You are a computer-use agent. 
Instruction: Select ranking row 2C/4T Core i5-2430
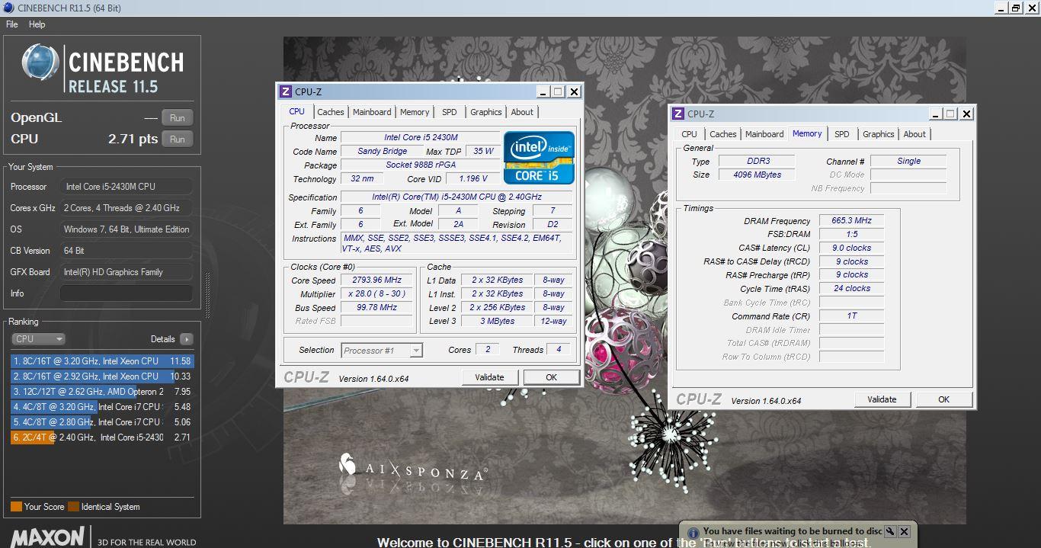point(102,437)
